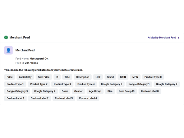The image size is (184, 138).
Task: Open the Modify Merchant Feed link
Action: (x=163, y=38)
